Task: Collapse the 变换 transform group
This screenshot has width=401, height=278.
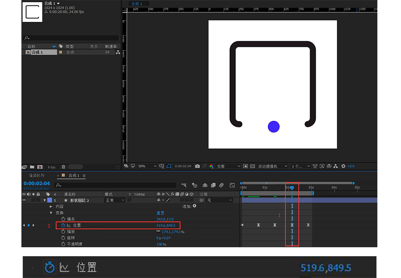Action: 51,213
